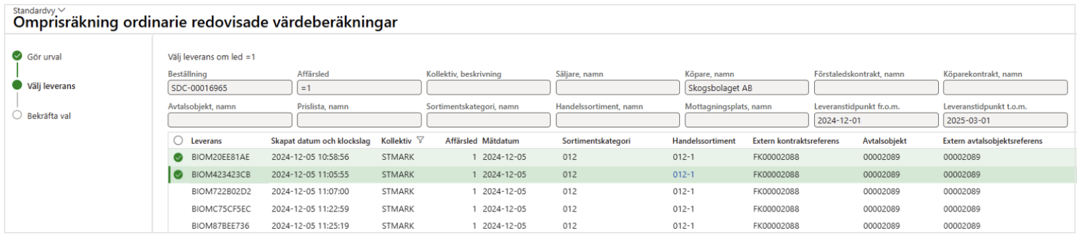The height and width of the screenshot is (240, 1081).
Task: Select the BIOMC75CF5EC delivery row
Action: click(621, 209)
